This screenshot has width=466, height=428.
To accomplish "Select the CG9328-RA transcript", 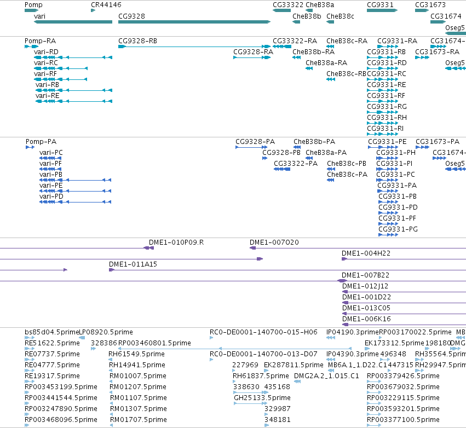I will [x=252, y=57].
